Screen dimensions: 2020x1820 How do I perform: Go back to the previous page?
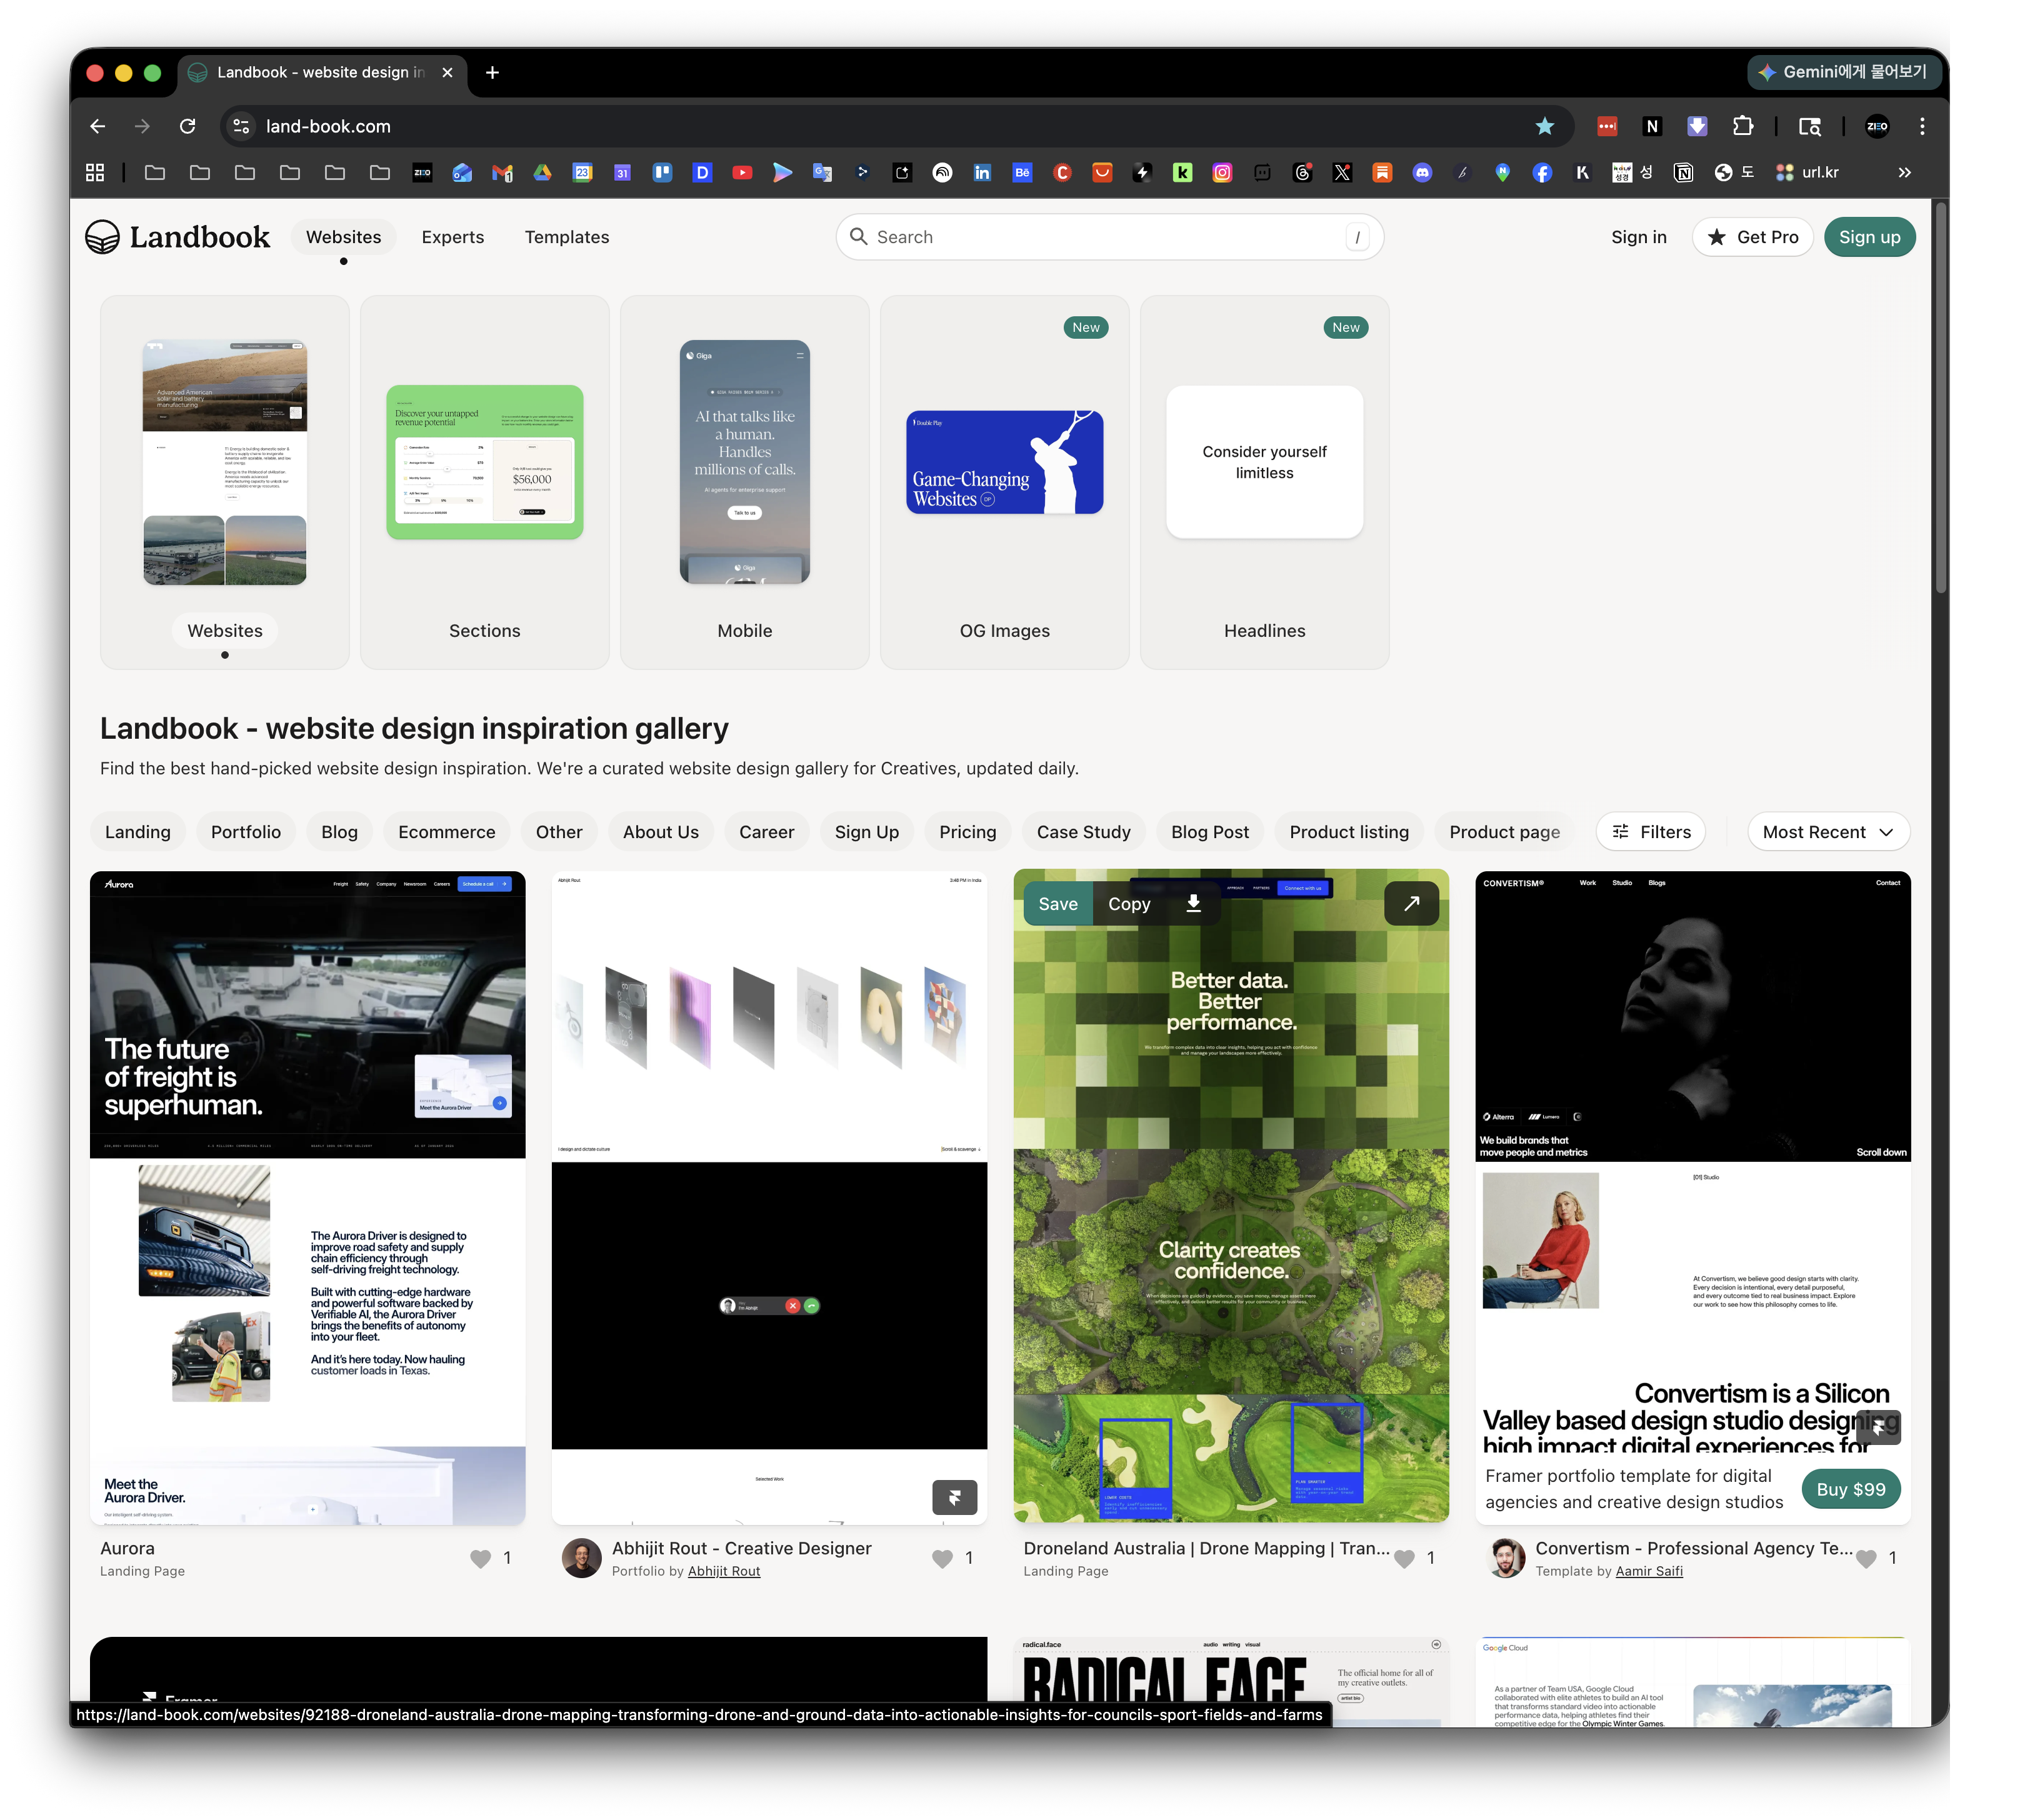[97, 126]
